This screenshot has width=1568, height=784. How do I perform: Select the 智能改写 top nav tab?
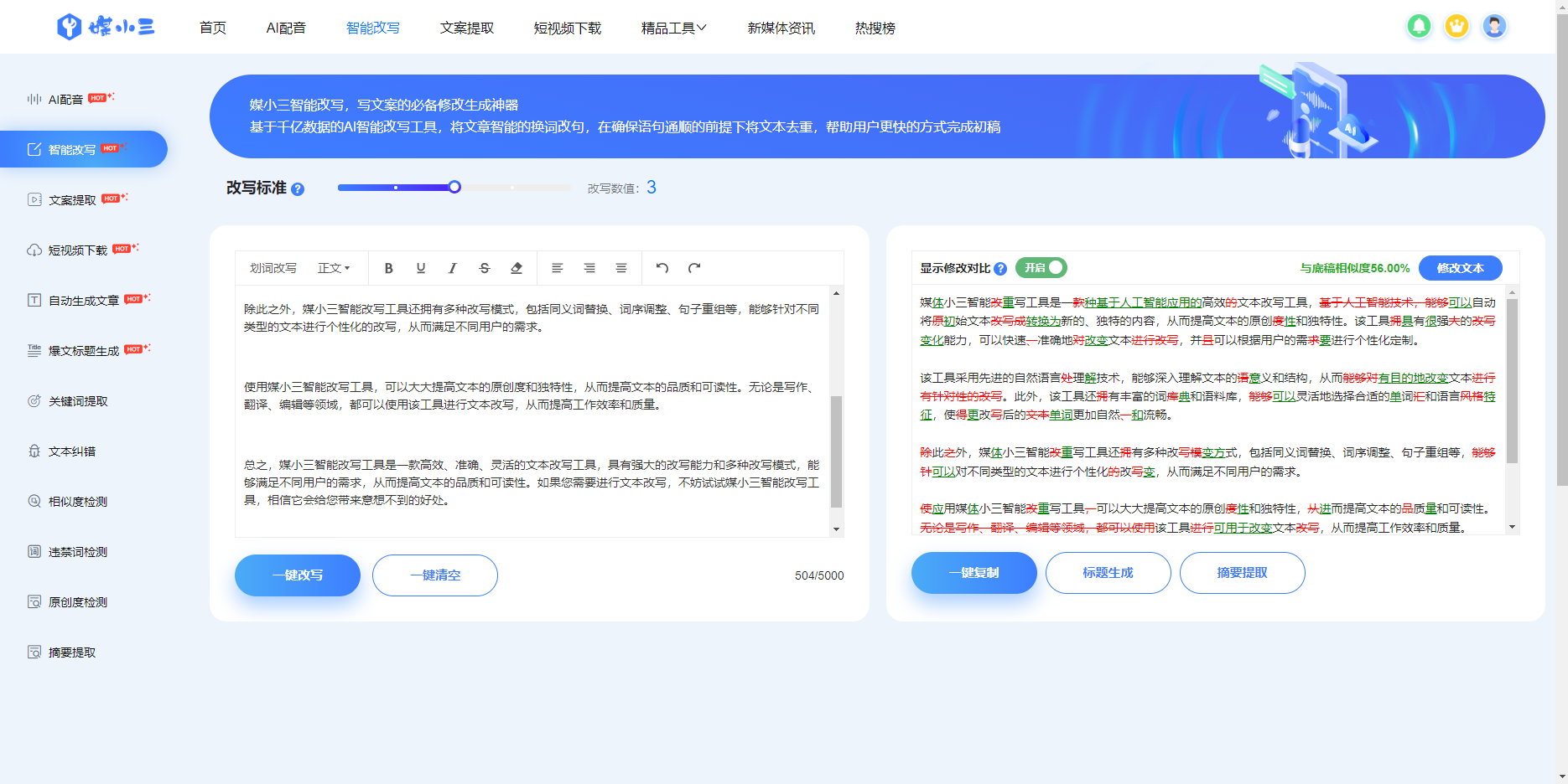(373, 28)
